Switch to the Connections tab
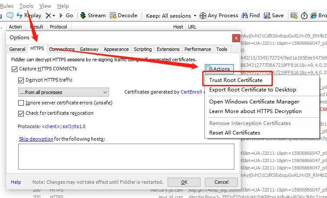The image size is (327, 198). coord(62,49)
